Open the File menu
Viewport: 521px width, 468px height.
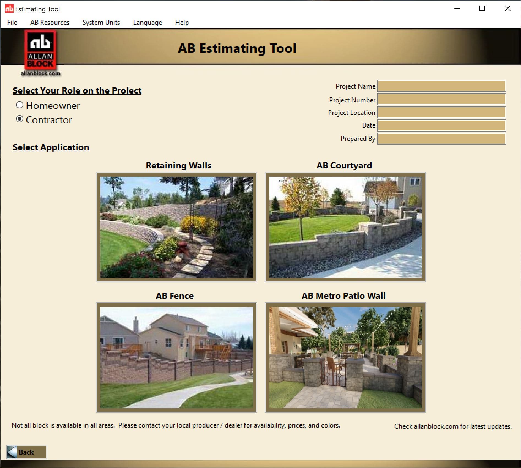coord(12,22)
